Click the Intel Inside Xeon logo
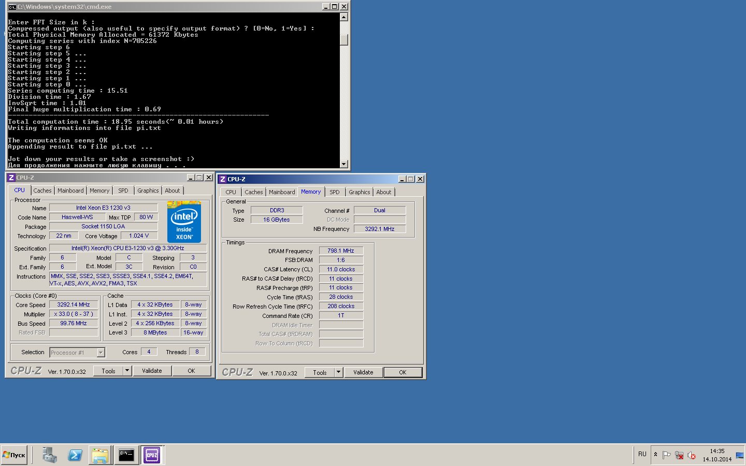Viewport: 746px width, 466px height. pyautogui.click(x=184, y=222)
